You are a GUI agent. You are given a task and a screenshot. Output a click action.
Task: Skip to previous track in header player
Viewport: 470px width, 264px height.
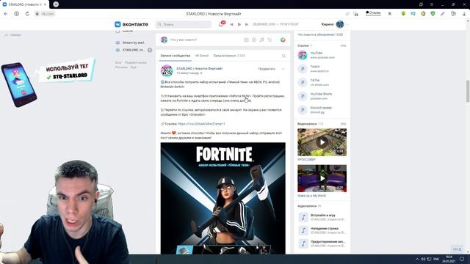232,24
